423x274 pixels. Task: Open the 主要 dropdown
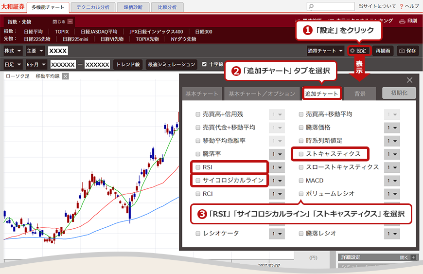pyautogui.click(x=35, y=51)
